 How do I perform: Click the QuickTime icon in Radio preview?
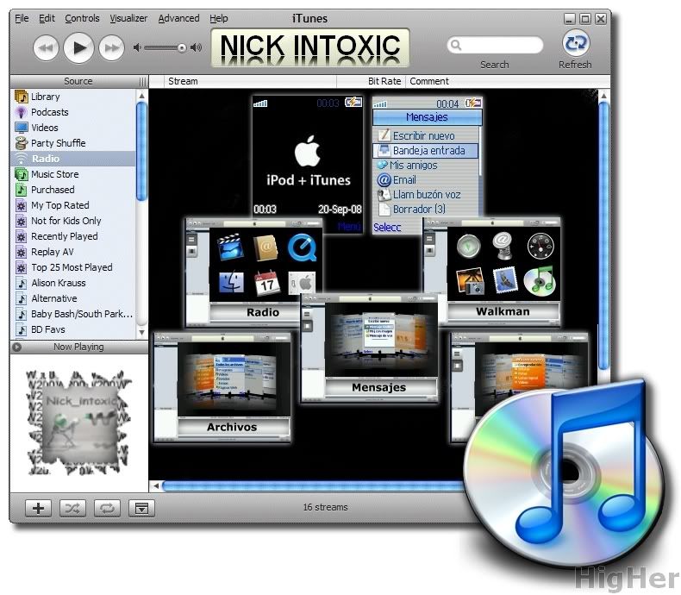(x=302, y=247)
